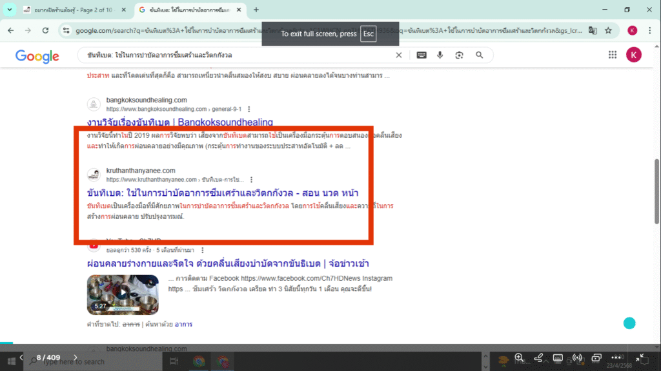
Task: Click the browser back arrow
Action: 10,30
